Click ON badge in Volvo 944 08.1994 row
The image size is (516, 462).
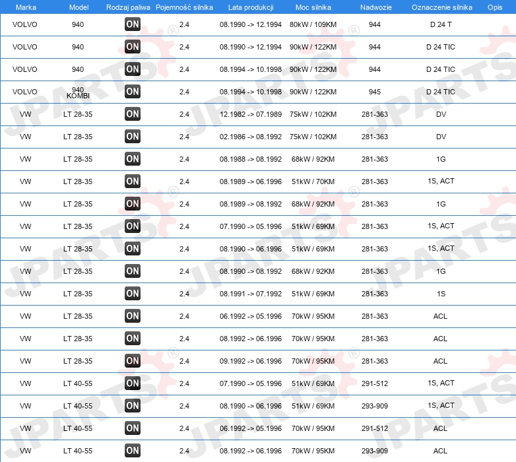pos(133,69)
